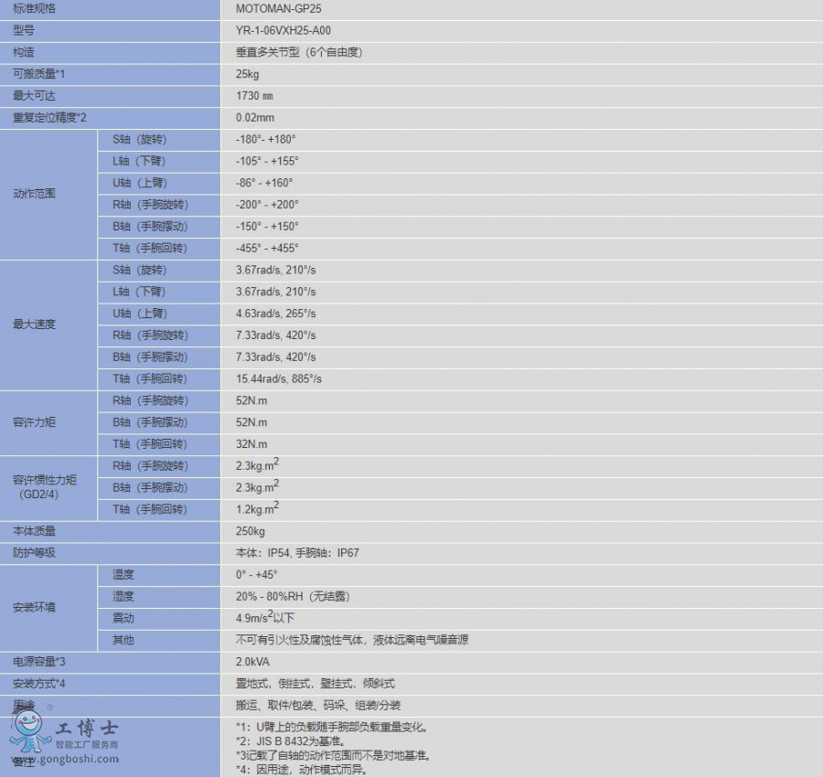Click the 防护等级 row label
This screenshot has height=777, width=823.
[x=34, y=553]
